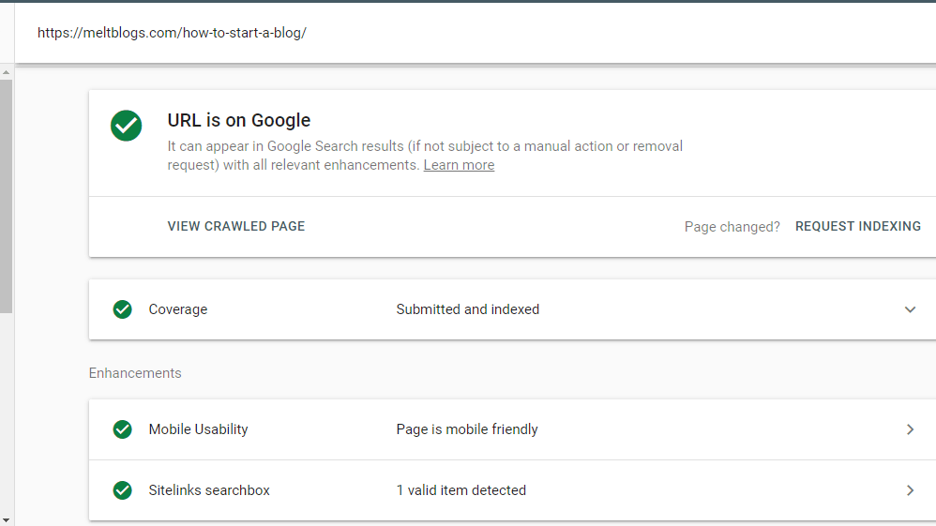Click REQUEST INDEXING
Screen dimensions: 936x526
(858, 226)
